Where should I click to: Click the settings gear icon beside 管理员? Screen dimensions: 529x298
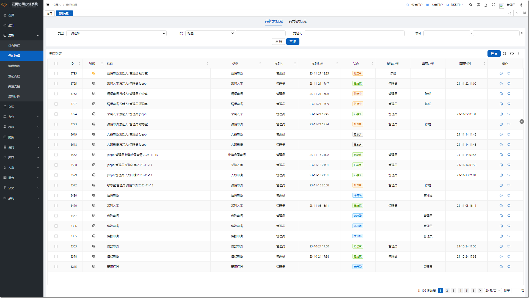tap(522, 5)
